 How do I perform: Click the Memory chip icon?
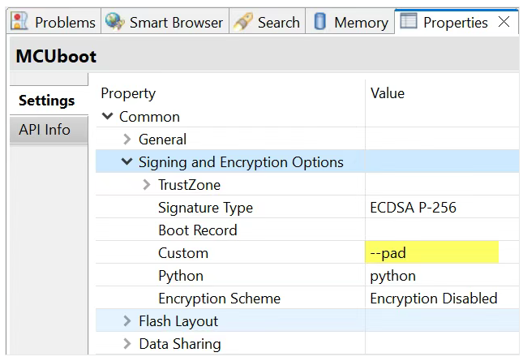[x=319, y=21]
